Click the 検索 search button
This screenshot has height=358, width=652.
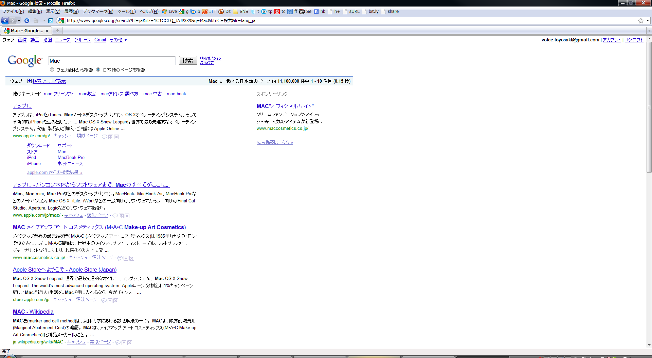click(x=188, y=61)
